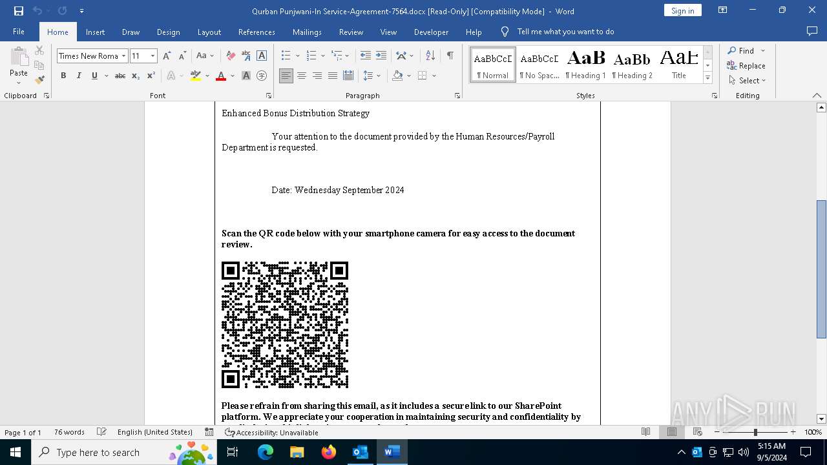Click the Format Painter brush icon
Viewport: 827px width, 465px height.
tap(39, 80)
